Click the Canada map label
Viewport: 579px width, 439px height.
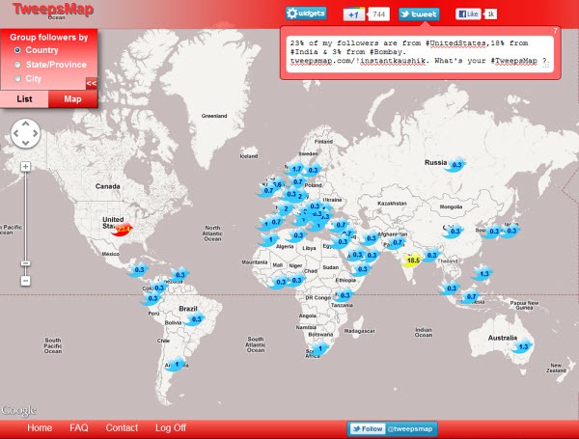point(107,186)
